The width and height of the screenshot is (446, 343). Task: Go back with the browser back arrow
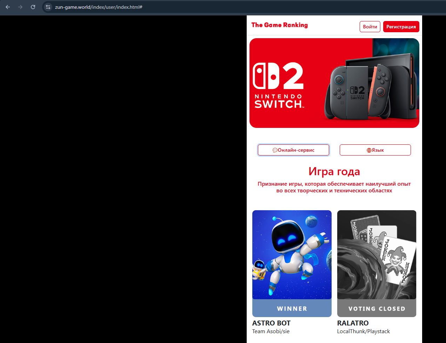pyautogui.click(x=8, y=7)
